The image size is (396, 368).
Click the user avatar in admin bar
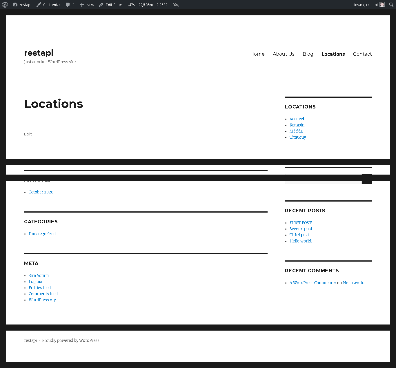[382, 5]
